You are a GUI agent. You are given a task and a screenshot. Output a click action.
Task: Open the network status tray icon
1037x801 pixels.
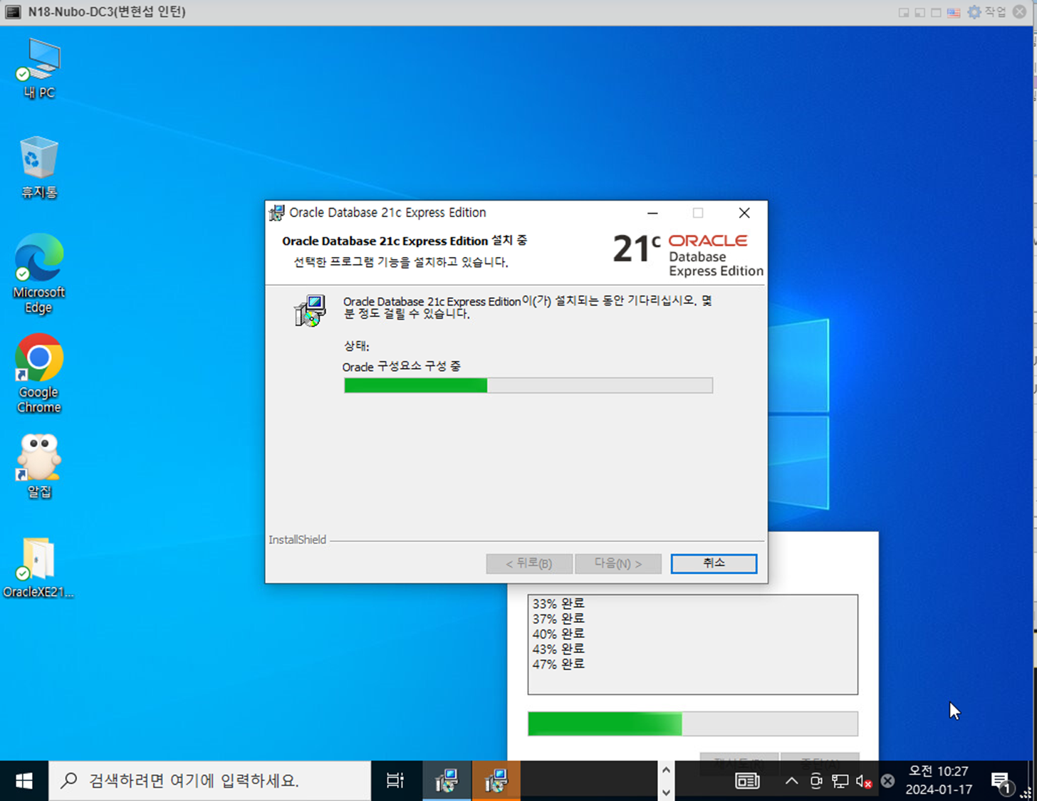(x=840, y=781)
